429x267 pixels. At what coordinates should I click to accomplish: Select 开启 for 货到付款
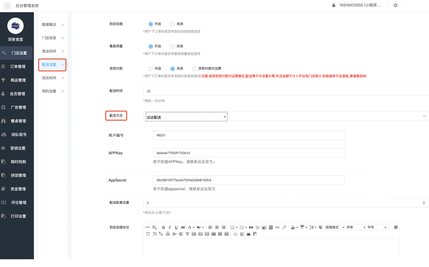(x=150, y=69)
